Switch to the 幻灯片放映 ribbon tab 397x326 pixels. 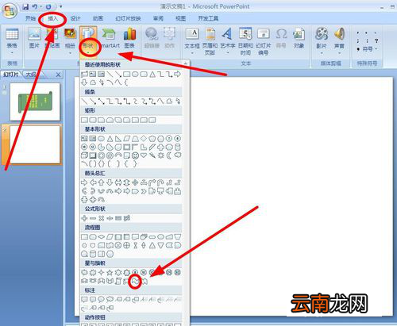coord(128,18)
